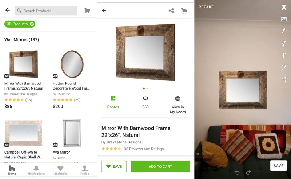This screenshot has width=291, height=179.
Task: Go to the Notifications tab
Action: [36, 170]
